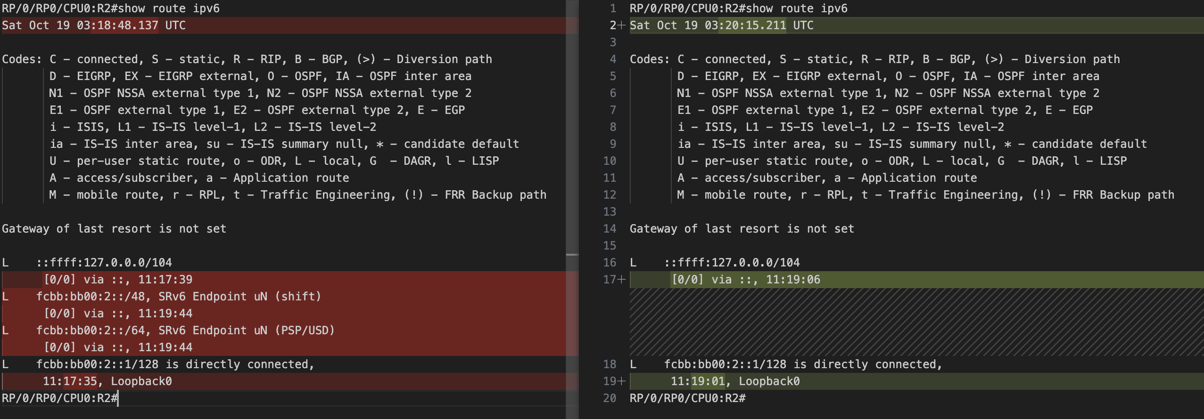Click left 'i - ISIS, L1 - IS-IS level-1' line

point(213,127)
